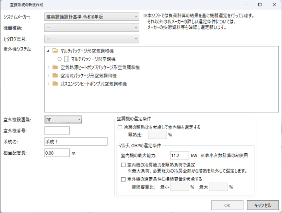The width and height of the screenshot is (282, 213).
Task: Open the 機器種類 dropdown
Action: coord(92,28)
